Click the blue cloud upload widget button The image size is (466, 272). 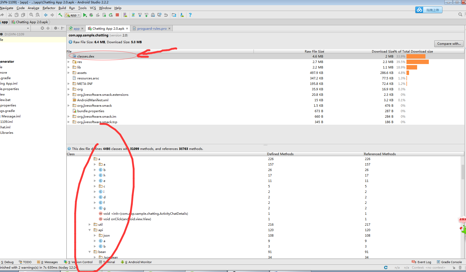point(429,10)
